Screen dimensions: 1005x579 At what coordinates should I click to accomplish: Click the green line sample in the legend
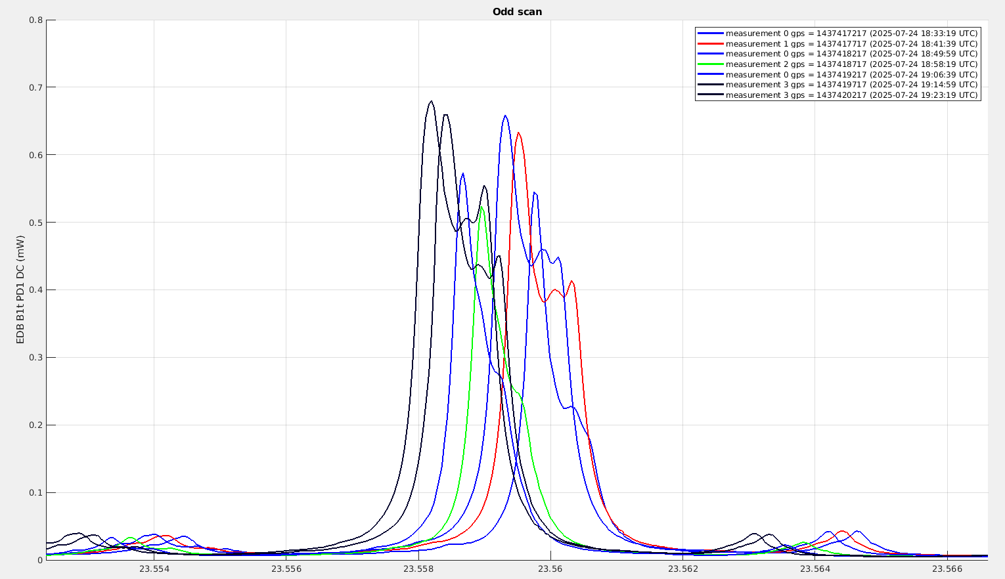coord(711,64)
